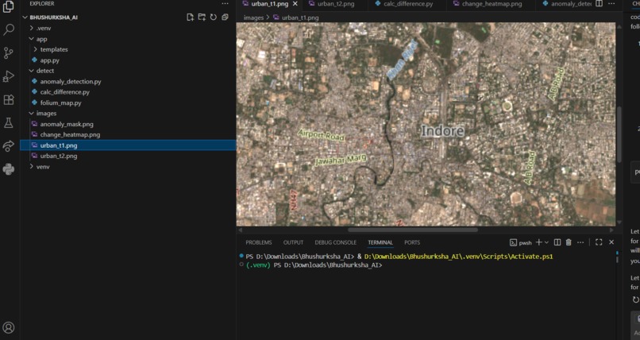Split the terminal pane

(x=557, y=242)
